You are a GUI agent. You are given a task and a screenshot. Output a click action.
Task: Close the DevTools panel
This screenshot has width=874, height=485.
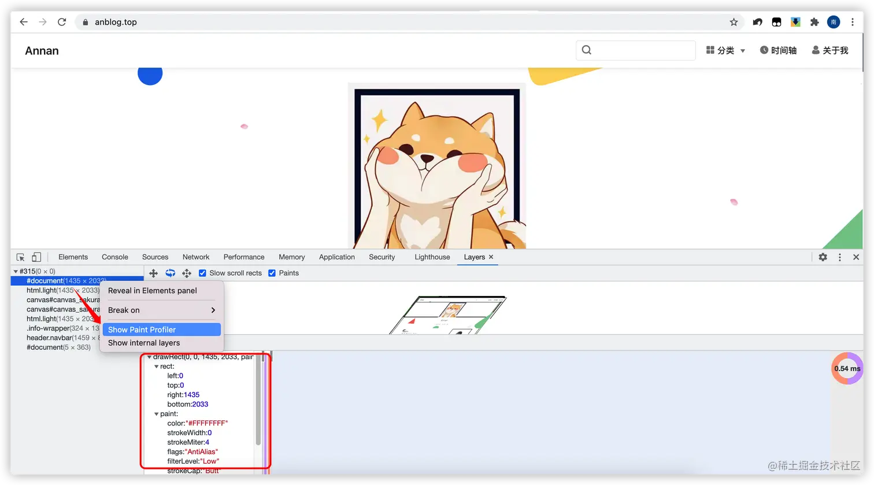[856, 257]
